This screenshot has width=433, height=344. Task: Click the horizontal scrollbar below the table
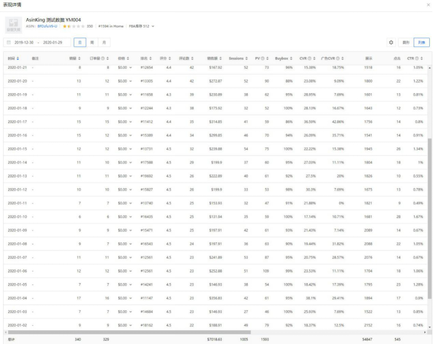coord(188,332)
